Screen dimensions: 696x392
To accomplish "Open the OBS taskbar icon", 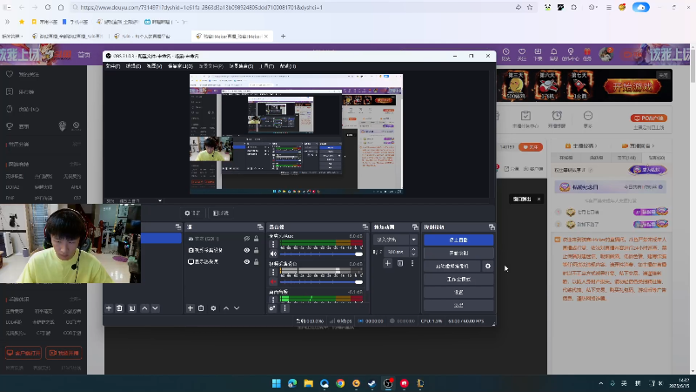I will point(388,383).
